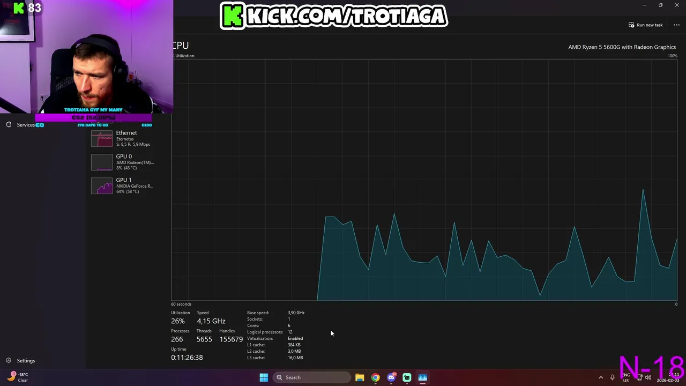Image resolution: width=686 pixels, height=386 pixels.
Task: Close the Task Manager window
Action: coord(677,5)
